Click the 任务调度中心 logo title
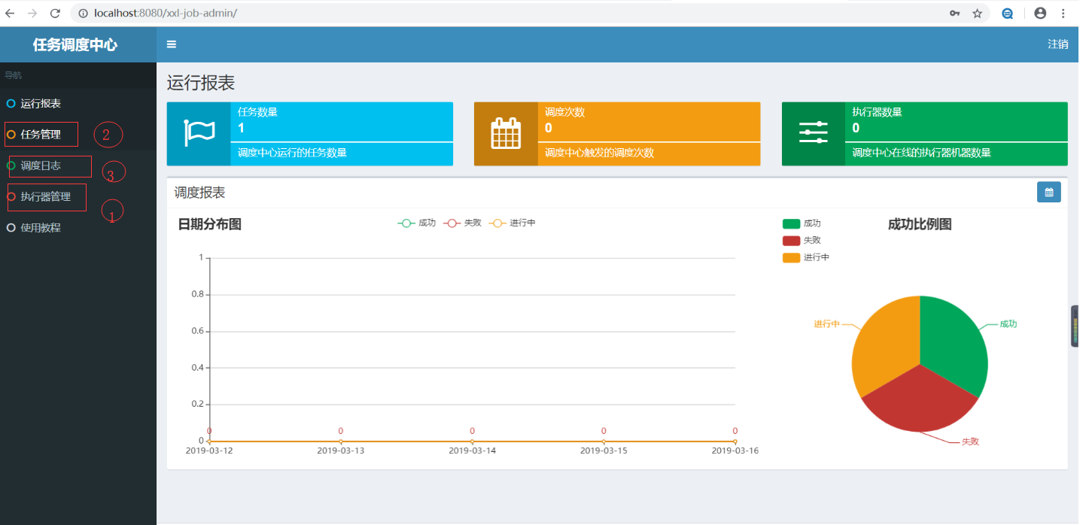 pyautogui.click(x=75, y=44)
